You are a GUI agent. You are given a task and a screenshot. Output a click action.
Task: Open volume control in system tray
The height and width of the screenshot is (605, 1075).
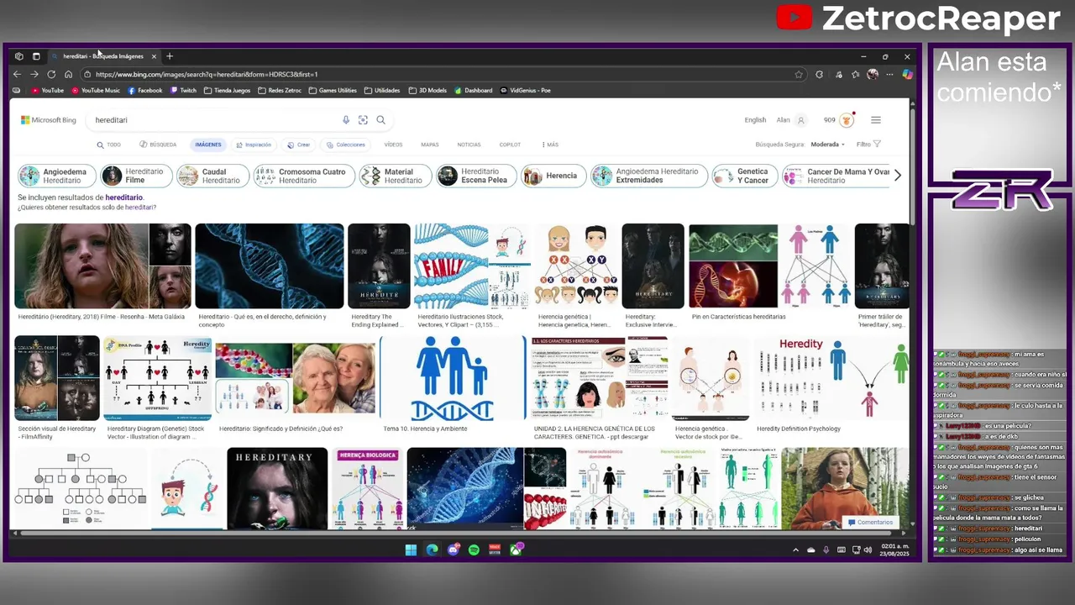pyautogui.click(x=868, y=550)
